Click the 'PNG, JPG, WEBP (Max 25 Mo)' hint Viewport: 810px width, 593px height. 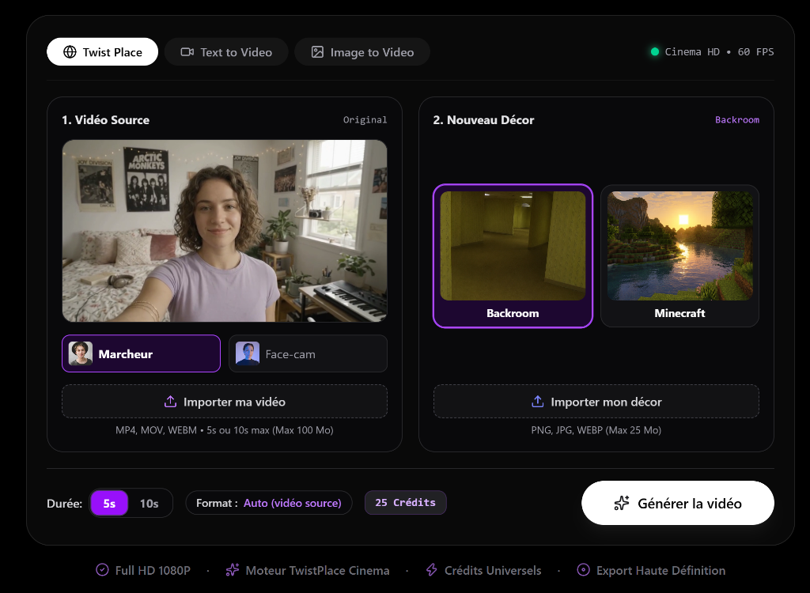coord(596,430)
